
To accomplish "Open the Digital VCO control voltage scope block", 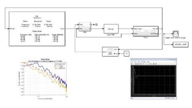I will [x=175, y=34].
